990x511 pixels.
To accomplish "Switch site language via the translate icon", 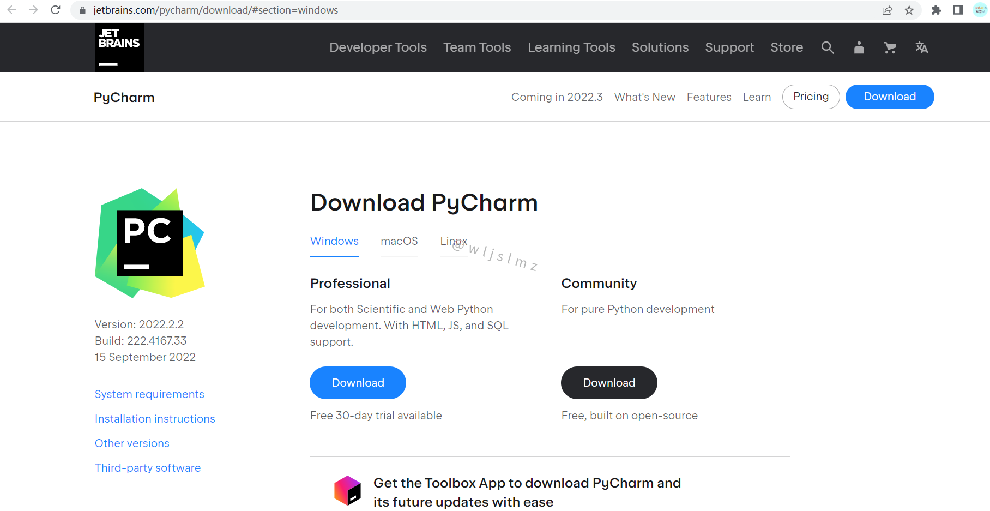I will (x=922, y=47).
